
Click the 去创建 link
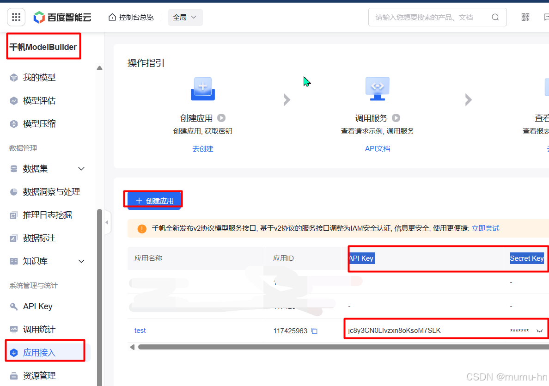tap(203, 149)
